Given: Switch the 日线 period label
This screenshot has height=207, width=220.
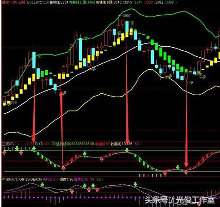Looking at the screenshot, I should [x=22, y=2].
